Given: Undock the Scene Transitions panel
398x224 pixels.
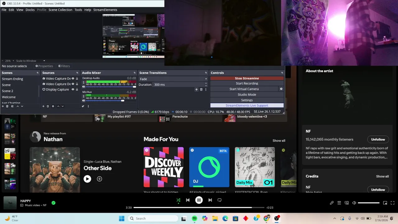Looking at the screenshot, I should (x=206, y=73).
